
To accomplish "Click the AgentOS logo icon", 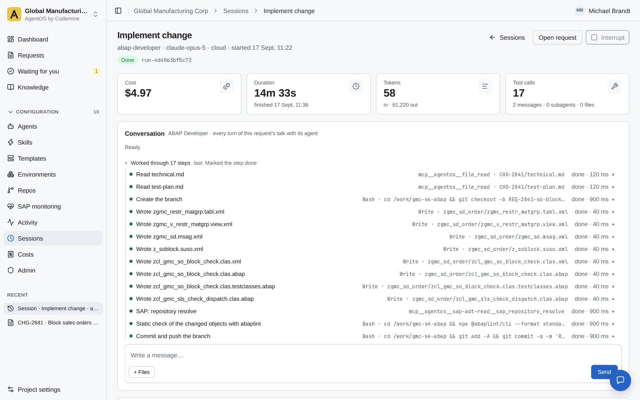I will pyautogui.click(x=14, y=14).
